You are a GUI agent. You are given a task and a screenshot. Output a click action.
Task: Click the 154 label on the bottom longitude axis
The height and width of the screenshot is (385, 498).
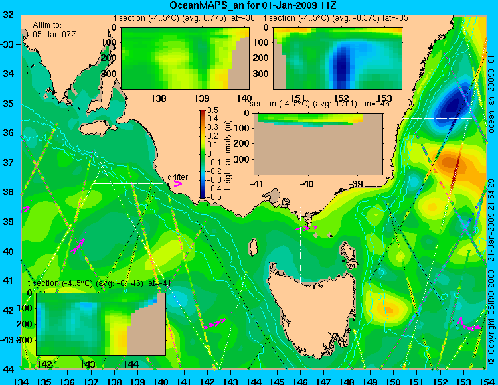click(x=487, y=381)
